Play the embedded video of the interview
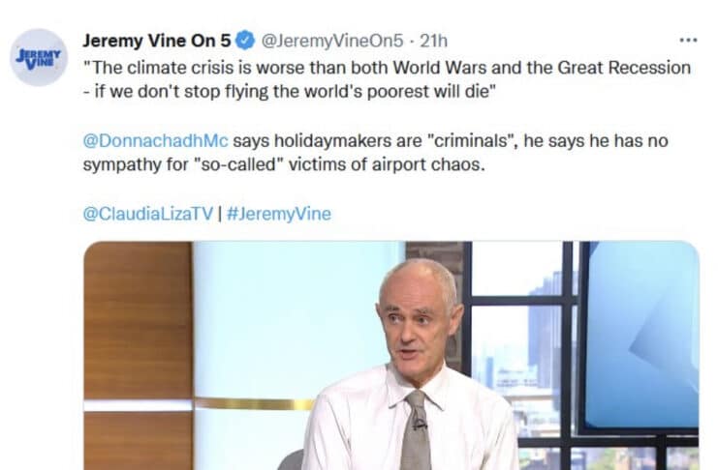718x470 pixels. click(x=391, y=355)
